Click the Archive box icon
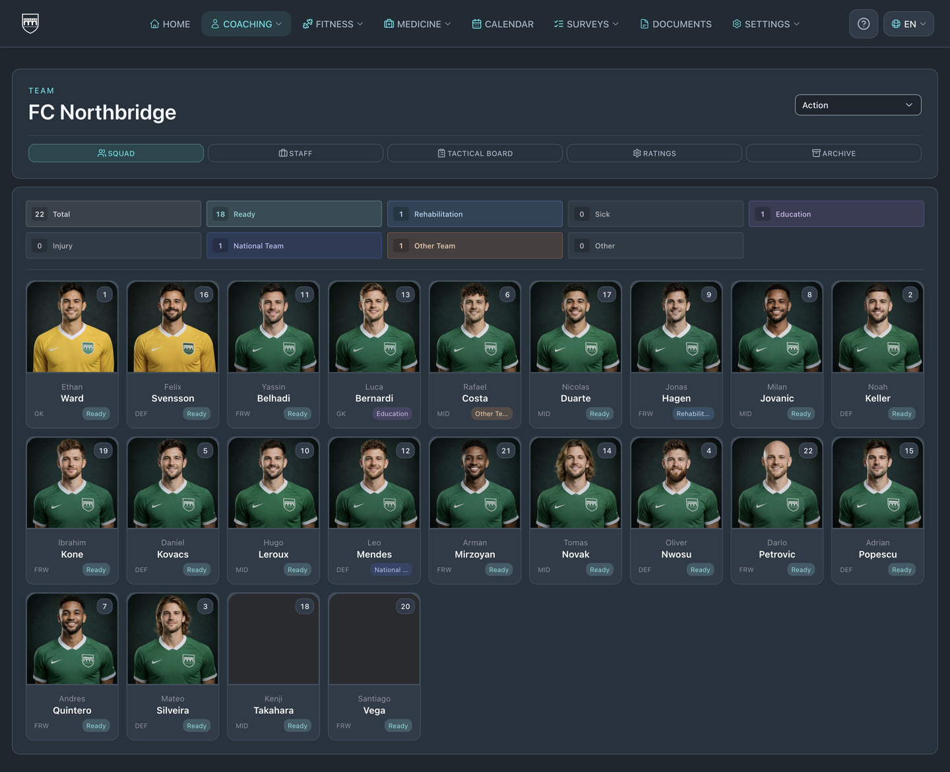The image size is (950, 772). pos(816,153)
